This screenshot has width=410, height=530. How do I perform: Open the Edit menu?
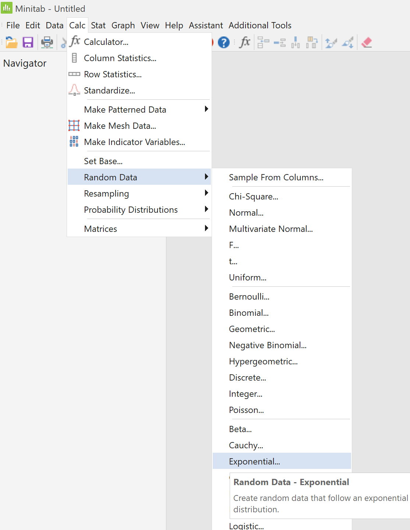click(33, 25)
